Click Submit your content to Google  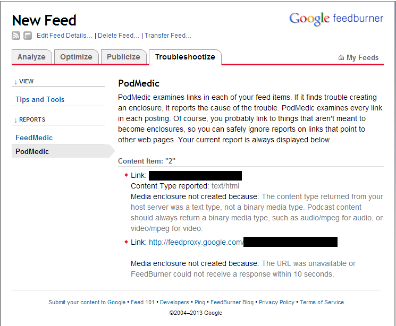[x=87, y=302]
